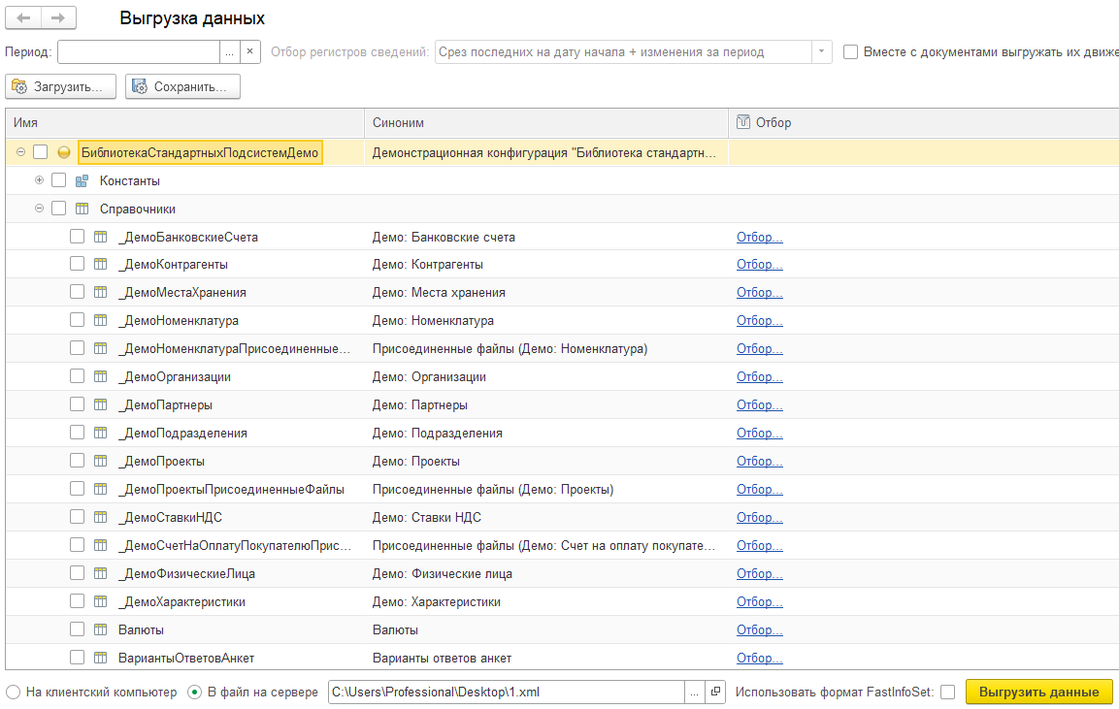Click the Демо: Подразделения synonym cell
This screenshot has height=709, width=1119.
click(x=438, y=433)
